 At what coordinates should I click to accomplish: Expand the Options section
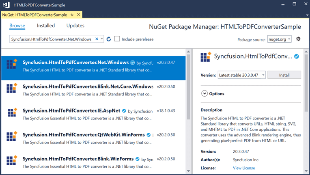(205, 93)
